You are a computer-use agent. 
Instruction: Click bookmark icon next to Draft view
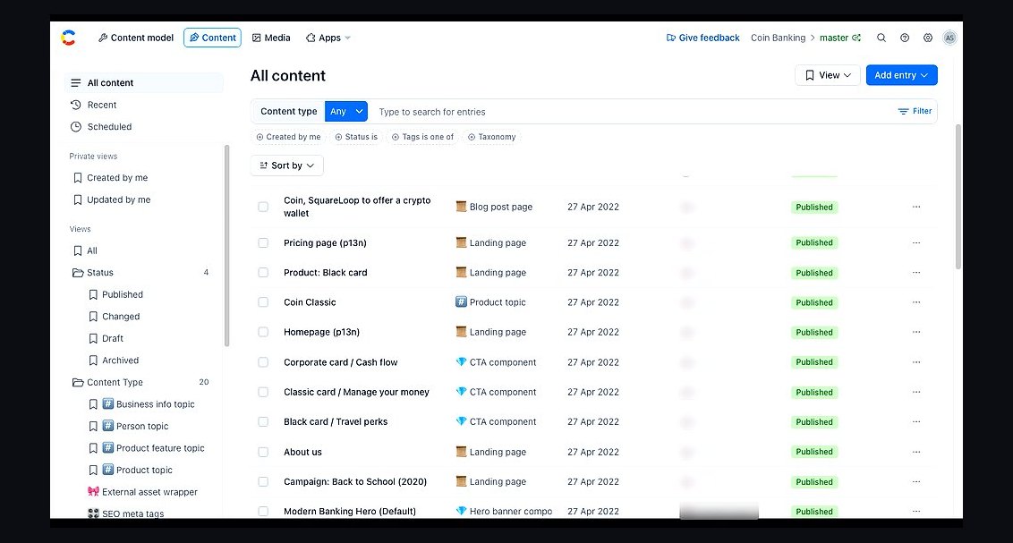[93, 338]
